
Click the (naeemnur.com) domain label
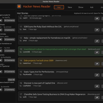(x=61, y=61)
